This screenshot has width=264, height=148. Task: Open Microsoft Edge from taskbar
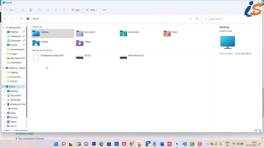(x=101, y=144)
